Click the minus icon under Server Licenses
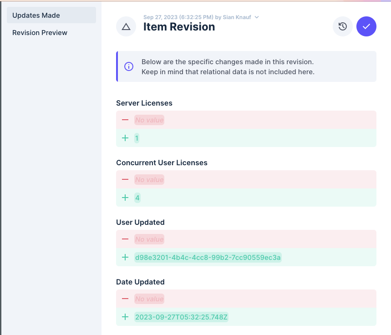This screenshot has width=391, height=335. (x=125, y=120)
